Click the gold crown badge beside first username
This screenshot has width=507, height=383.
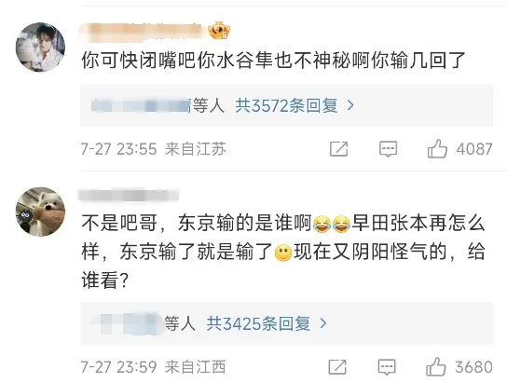click(219, 31)
